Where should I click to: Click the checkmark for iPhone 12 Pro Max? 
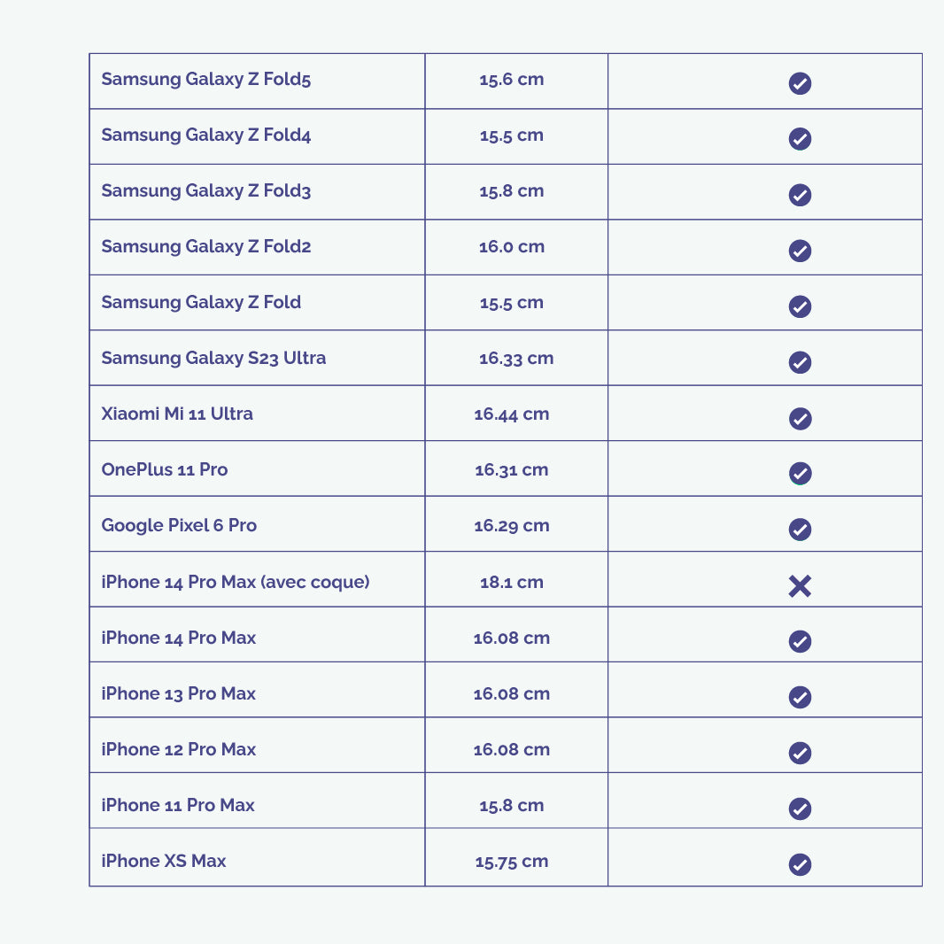point(800,753)
